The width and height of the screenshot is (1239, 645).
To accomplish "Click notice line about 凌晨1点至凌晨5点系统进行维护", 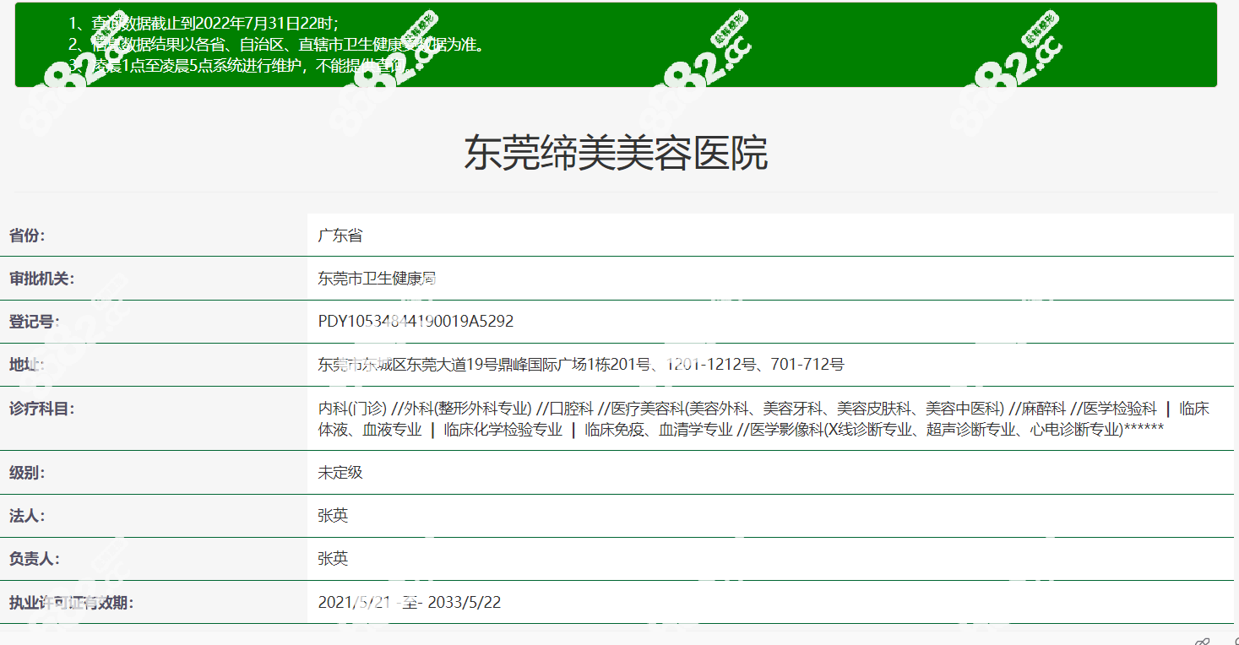I will coord(241,66).
